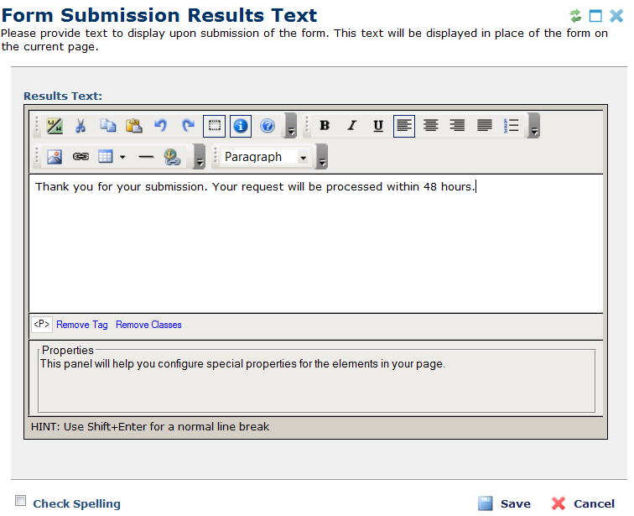The height and width of the screenshot is (516, 634).
Task: Toggle Bold formatting
Action: pos(325,126)
